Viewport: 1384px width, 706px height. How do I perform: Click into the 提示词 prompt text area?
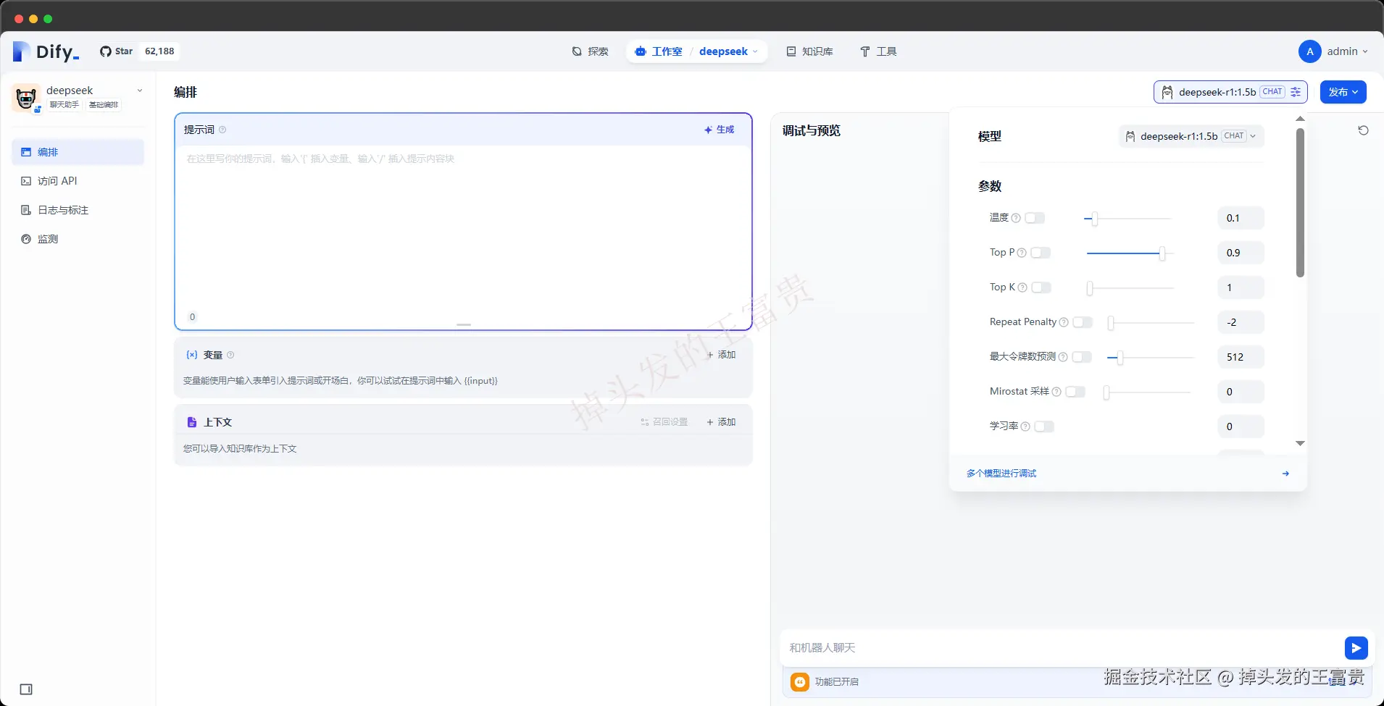[463, 228]
